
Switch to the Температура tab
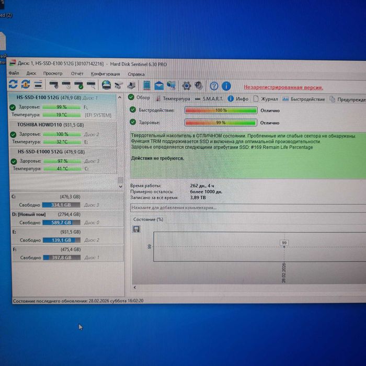173,98
